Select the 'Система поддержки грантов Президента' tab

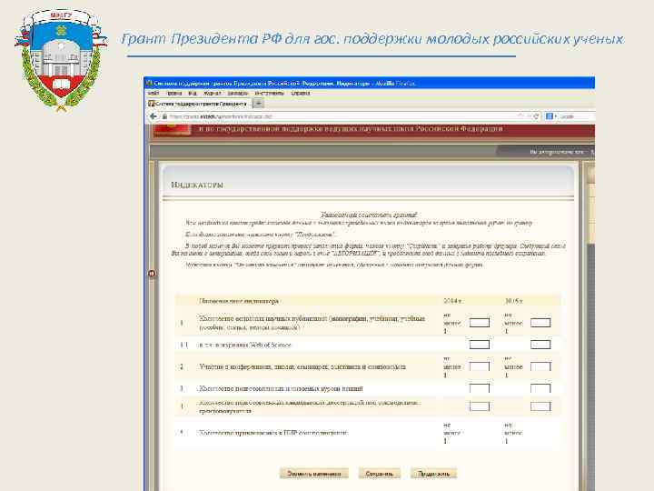[x=199, y=103]
